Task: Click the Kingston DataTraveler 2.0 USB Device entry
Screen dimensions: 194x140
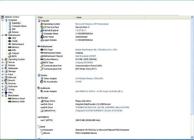Action: pos(93,104)
